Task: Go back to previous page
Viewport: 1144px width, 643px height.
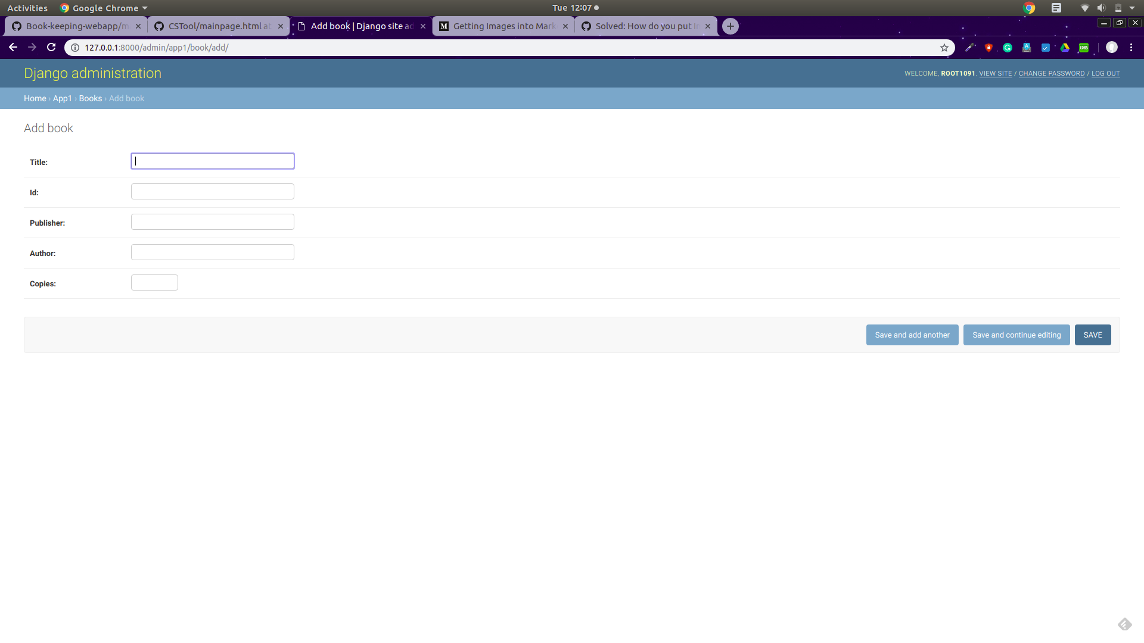Action: pos(13,48)
